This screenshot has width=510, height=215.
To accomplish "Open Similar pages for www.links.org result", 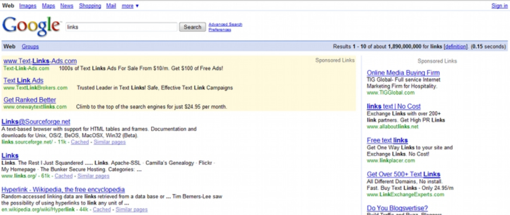I will click(x=93, y=176).
